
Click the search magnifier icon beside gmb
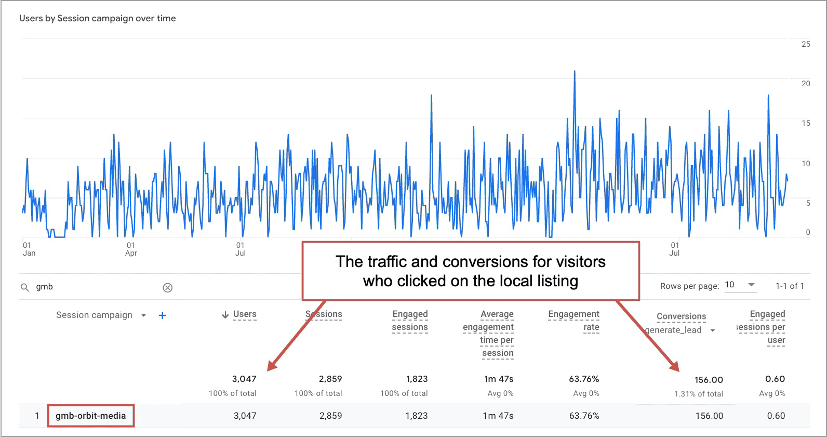coord(24,287)
